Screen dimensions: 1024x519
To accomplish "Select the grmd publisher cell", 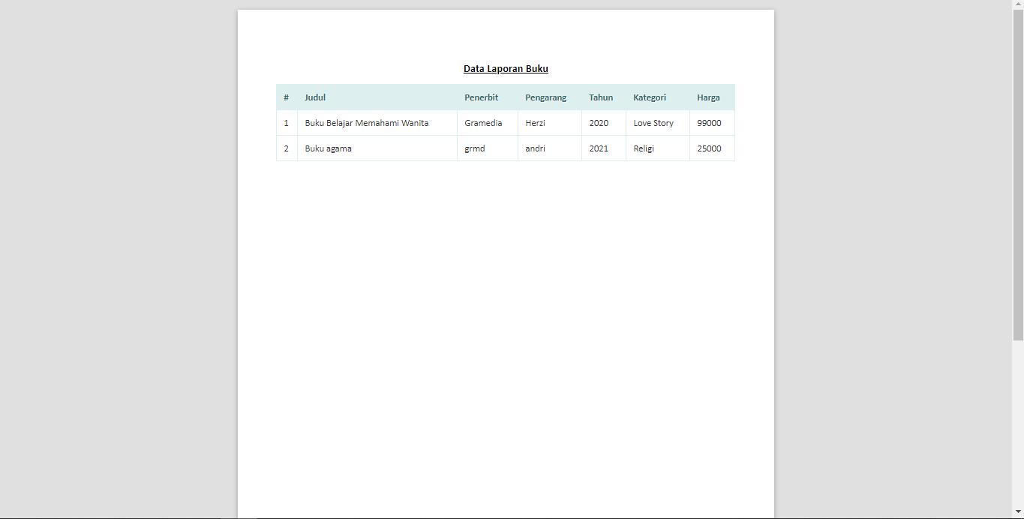I will [473, 148].
